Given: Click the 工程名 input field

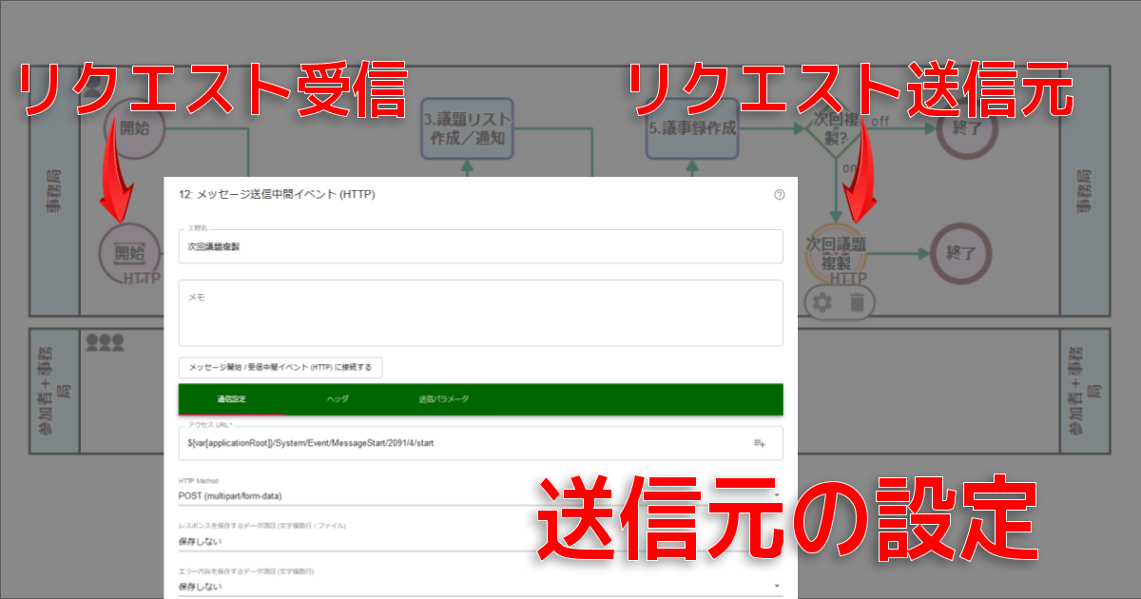Looking at the screenshot, I should [x=480, y=246].
